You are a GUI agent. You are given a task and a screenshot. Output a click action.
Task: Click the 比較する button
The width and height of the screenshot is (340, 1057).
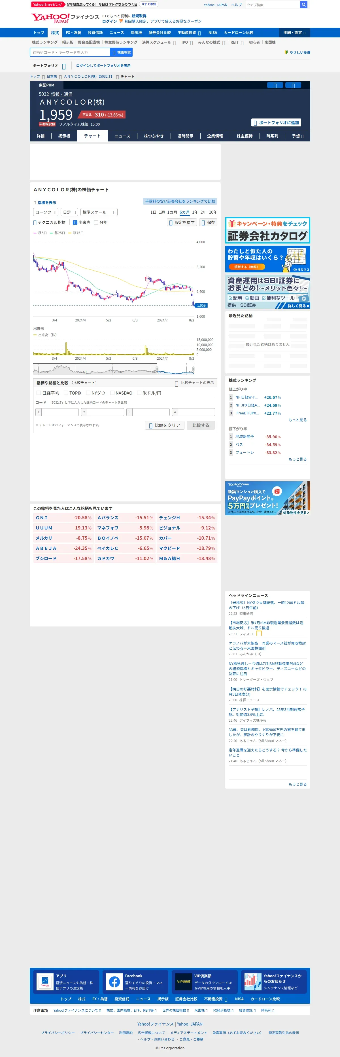pyautogui.click(x=201, y=425)
